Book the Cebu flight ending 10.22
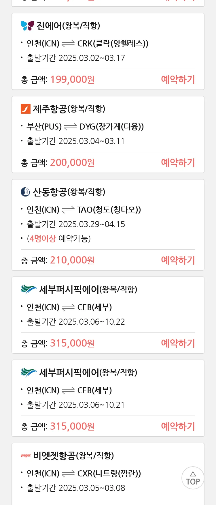 click(x=178, y=343)
